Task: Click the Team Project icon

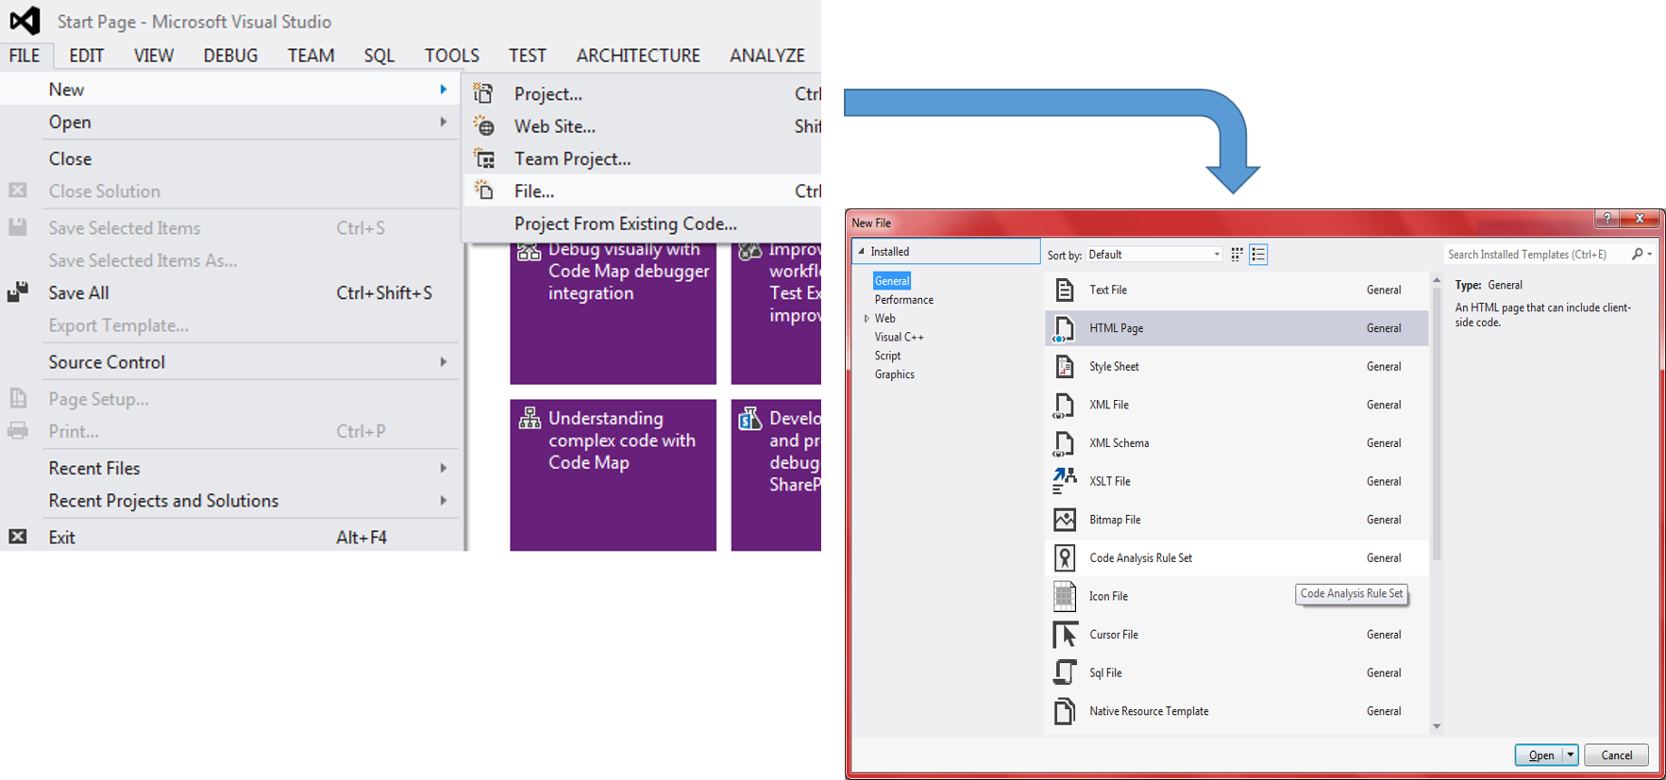Action: [483, 158]
